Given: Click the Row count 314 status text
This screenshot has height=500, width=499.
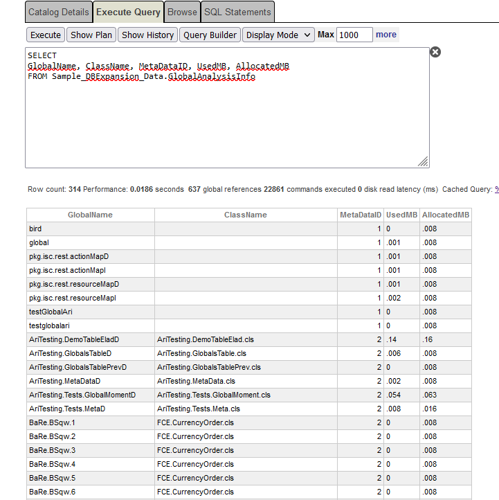Looking at the screenshot, I should [x=54, y=190].
